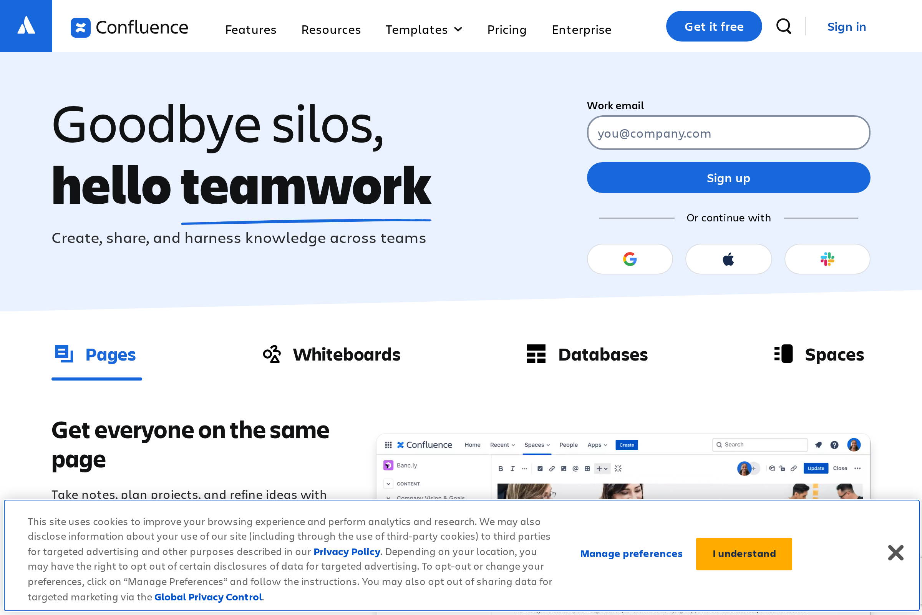Viewport: 922px width, 615px height.
Task: Expand the Templates dropdown
Action: click(424, 30)
